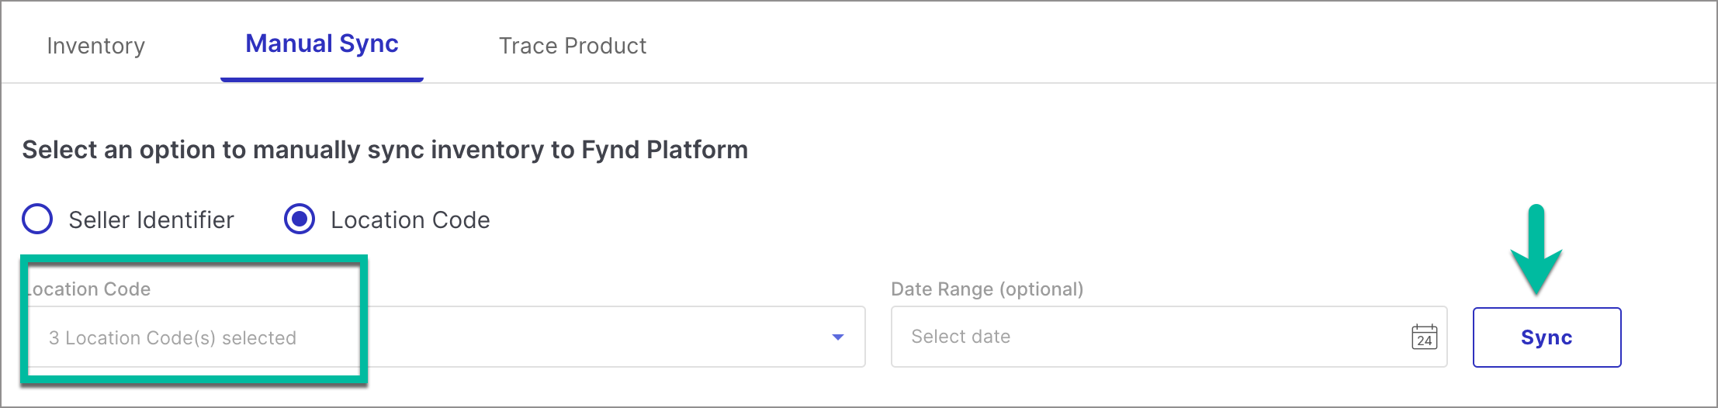This screenshot has width=1718, height=408.
Task: Click the Seller Identifier option label
Action: coord(151,220)
